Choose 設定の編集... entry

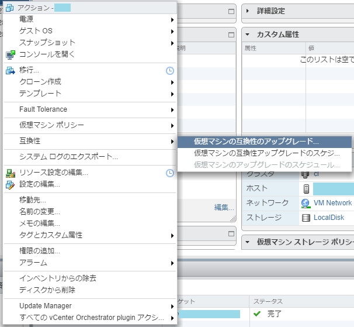click(90, 184)
